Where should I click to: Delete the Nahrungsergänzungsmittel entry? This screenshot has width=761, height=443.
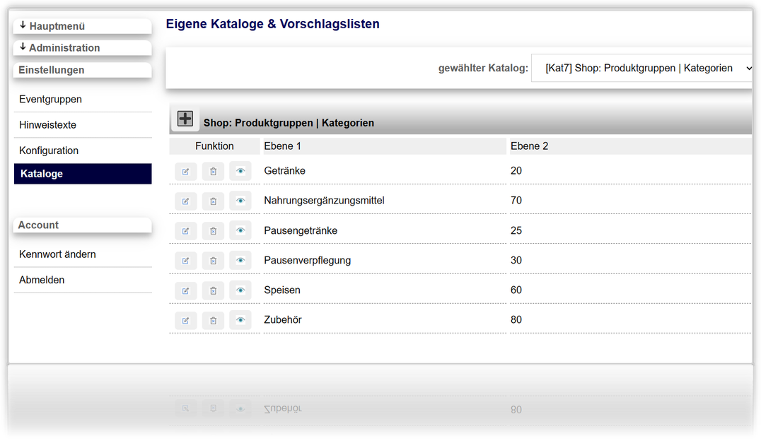[213, 201]
